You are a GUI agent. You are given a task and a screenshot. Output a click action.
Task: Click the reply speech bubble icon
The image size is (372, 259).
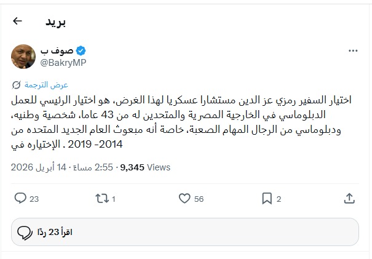[x=19, y=198]
